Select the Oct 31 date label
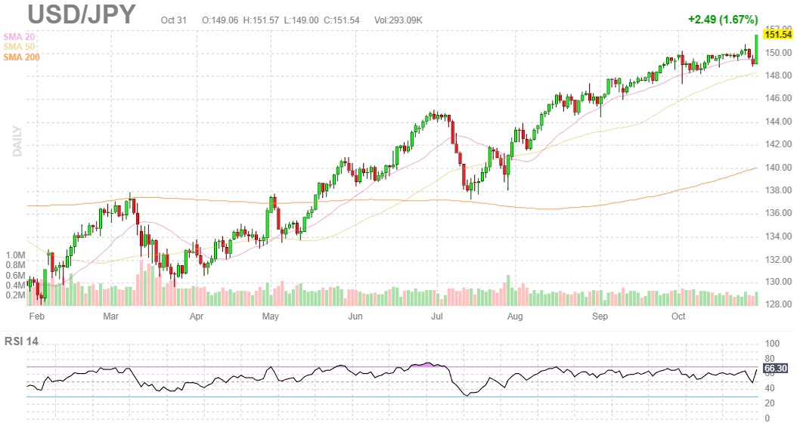 [173, 20]
